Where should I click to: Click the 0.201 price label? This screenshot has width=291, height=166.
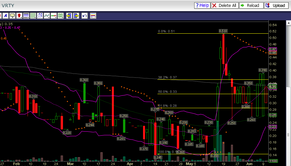pyautogui.click(x=121, y=139)
